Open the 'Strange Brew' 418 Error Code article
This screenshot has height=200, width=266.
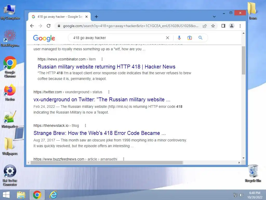click(x=99, y=133)
